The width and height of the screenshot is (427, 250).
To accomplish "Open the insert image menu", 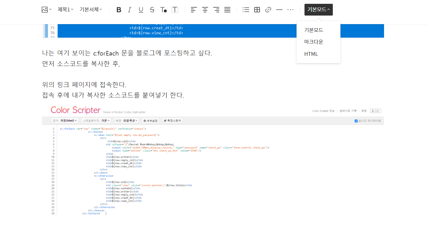I will coord(46,10).
